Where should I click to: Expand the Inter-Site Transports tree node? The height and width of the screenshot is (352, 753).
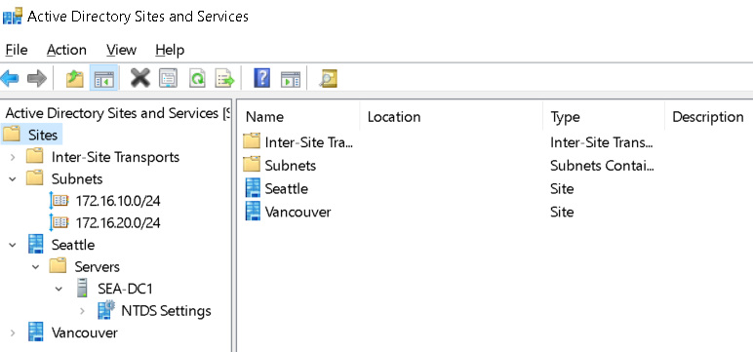tap(13, 157)
